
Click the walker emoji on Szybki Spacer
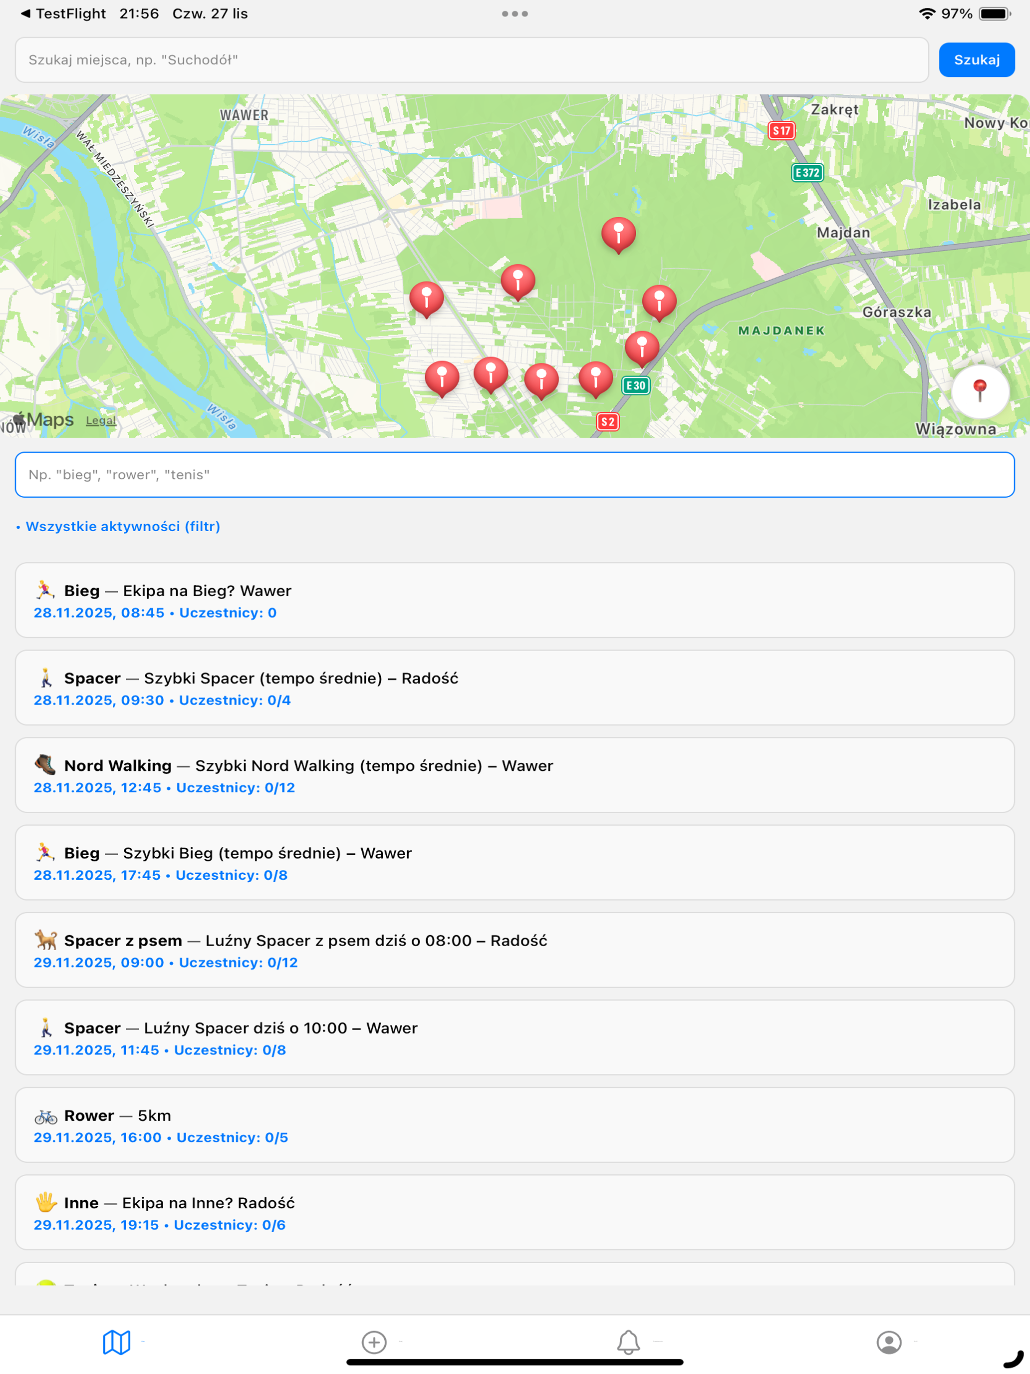pyautogui.click(x=45, y=678)
